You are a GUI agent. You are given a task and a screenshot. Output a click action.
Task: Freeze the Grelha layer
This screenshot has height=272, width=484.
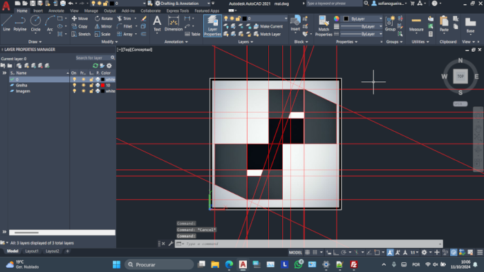pyautogui.click(x=84, y=86)
